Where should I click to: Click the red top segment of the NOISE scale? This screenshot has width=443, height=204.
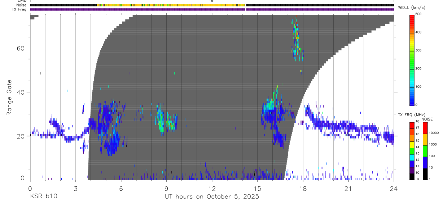point(425,128)
